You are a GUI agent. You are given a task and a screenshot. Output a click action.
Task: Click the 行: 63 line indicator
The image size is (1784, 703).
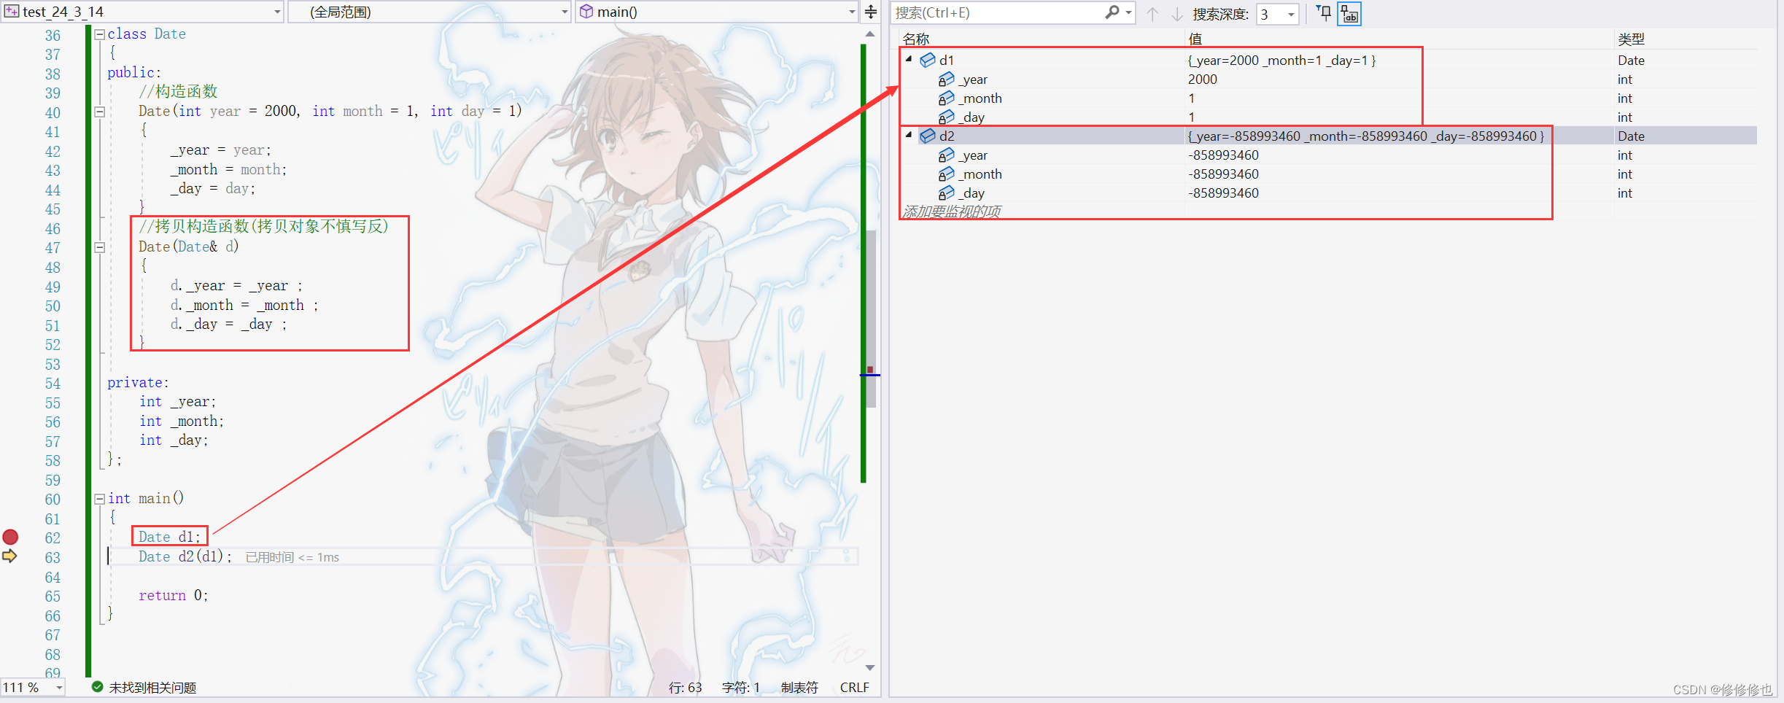[x=685, y=688]
